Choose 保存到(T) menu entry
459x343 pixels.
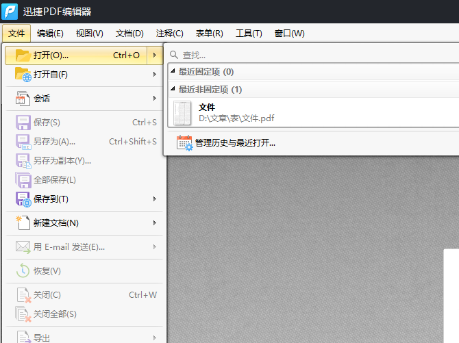coord(84,199)
